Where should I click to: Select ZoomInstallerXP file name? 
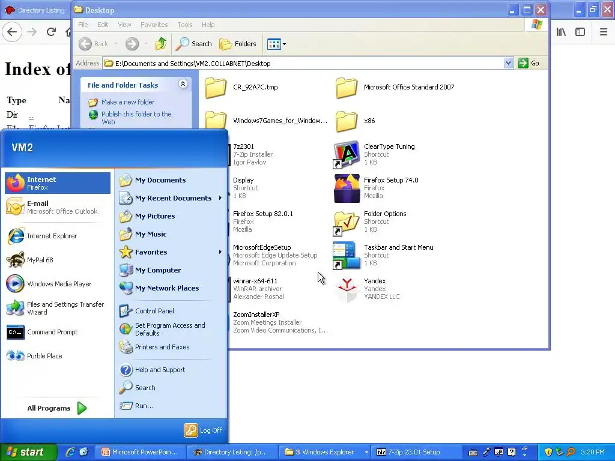point(256,315)
